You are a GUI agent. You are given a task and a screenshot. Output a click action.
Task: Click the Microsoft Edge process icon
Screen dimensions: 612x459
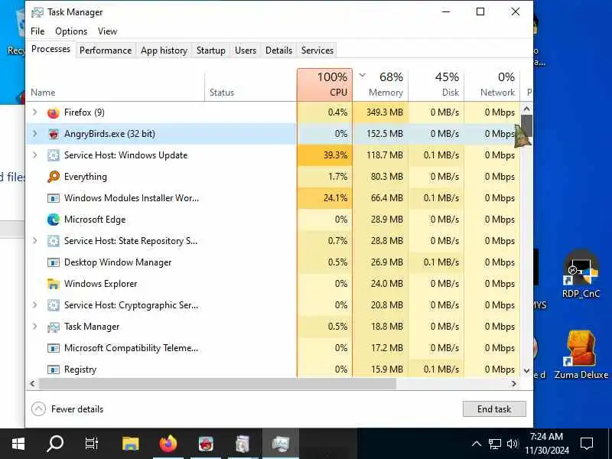[x=53, y=220]
